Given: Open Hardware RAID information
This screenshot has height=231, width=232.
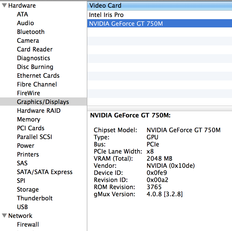Looking at the screenshot, I should click(x=39, y=111).
